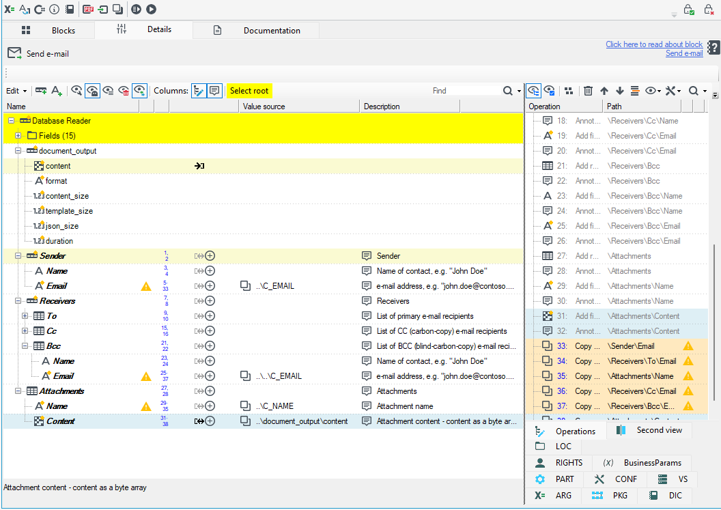Click the question mark help icon
The height and width of the screenshot is (510, 721).
[713, 48]
